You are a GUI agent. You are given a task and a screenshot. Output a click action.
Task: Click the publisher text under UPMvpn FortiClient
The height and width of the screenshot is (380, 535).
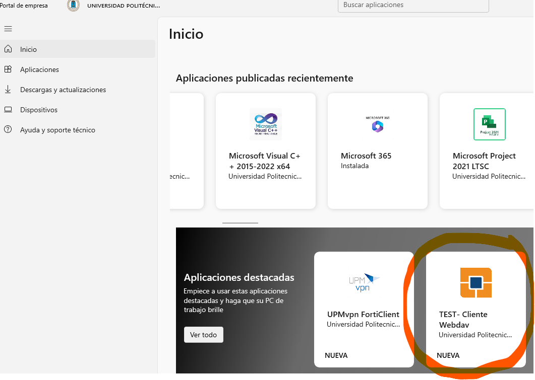pos(363,325)
